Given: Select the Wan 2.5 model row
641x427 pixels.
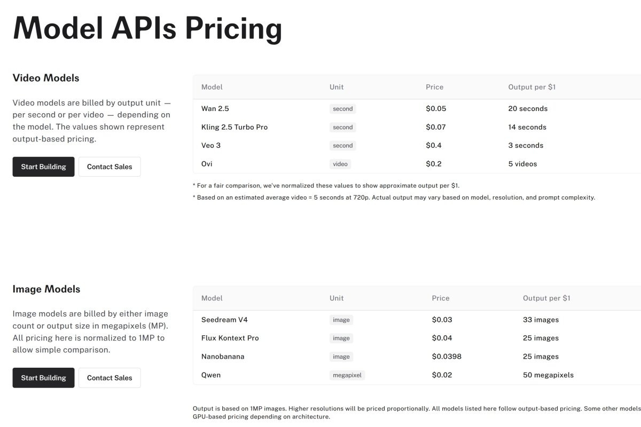Looking at the screenshot, I should click(215, 109).
